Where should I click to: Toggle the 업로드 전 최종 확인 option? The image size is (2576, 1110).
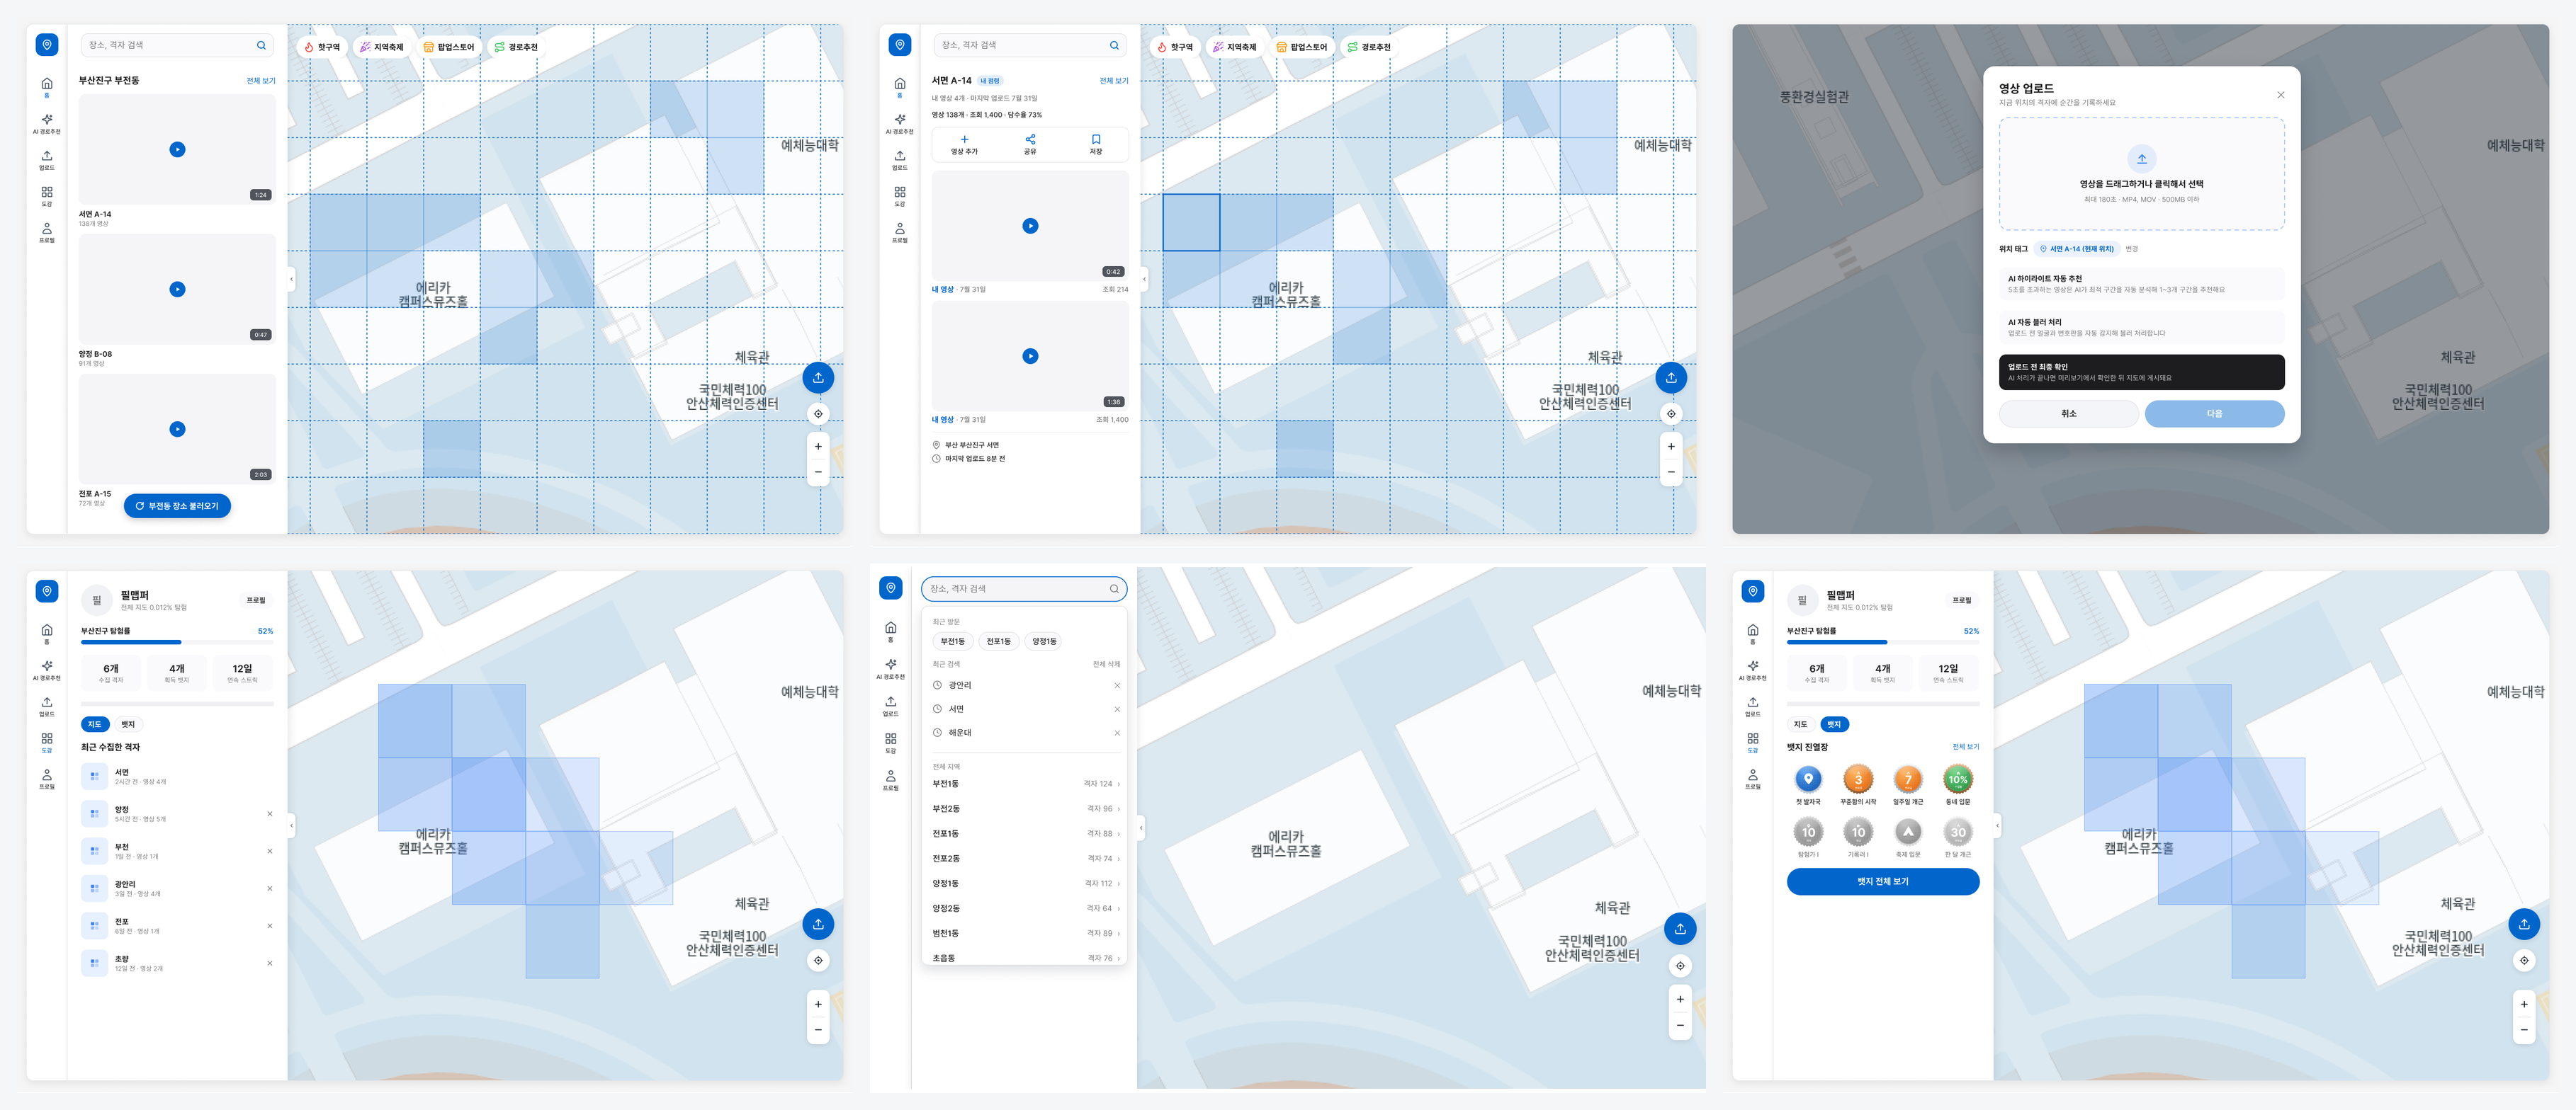(2141, 372)
